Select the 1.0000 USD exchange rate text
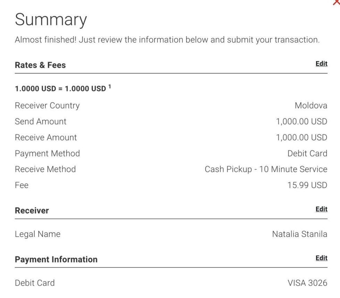 point(60,88)
